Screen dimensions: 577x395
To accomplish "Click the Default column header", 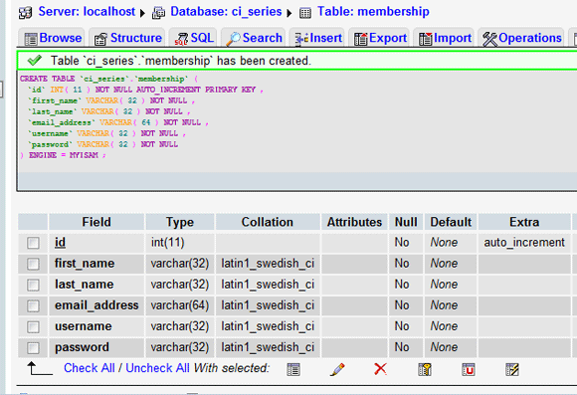I will click(451, 222).
